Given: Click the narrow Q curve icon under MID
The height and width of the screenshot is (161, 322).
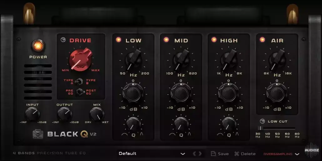Looking at the screenshot, I should coord(189,134).
